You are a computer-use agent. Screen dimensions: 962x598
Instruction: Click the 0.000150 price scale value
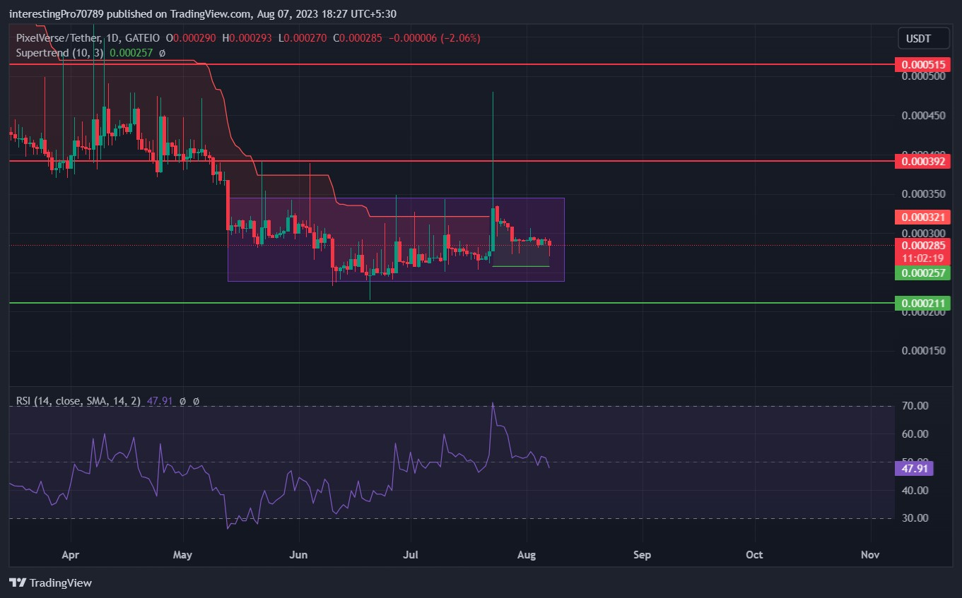[922, 350]
